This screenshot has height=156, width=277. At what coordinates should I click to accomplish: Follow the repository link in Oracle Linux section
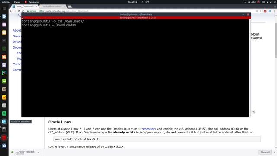149,129
